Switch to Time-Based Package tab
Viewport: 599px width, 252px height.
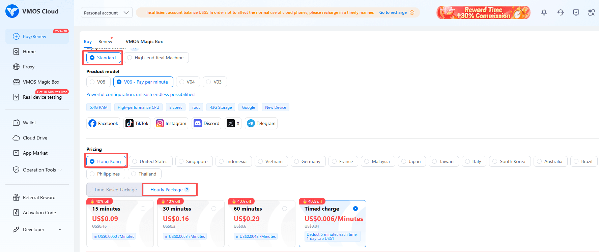(x=115, y=190)
